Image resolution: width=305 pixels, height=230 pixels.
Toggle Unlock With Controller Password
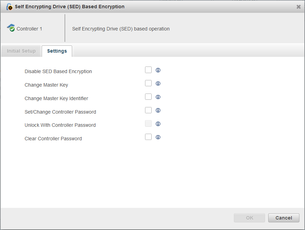click(x=148, y=123)
